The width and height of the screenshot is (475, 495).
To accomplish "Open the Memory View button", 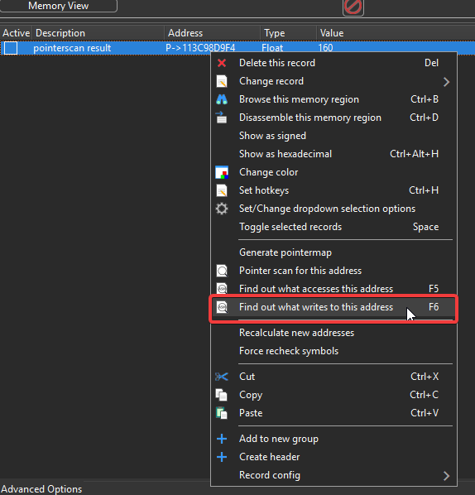I will click(59, 6).
